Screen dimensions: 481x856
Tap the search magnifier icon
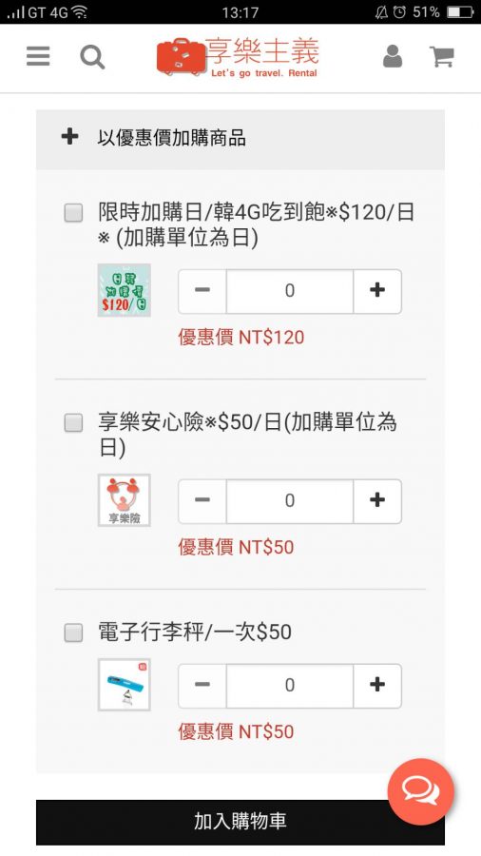pyautogui.click(x=92, y=57)
